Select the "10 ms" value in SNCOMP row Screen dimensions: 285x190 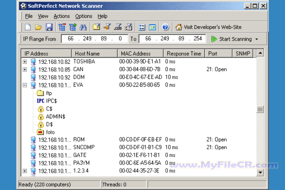[171, 147]
